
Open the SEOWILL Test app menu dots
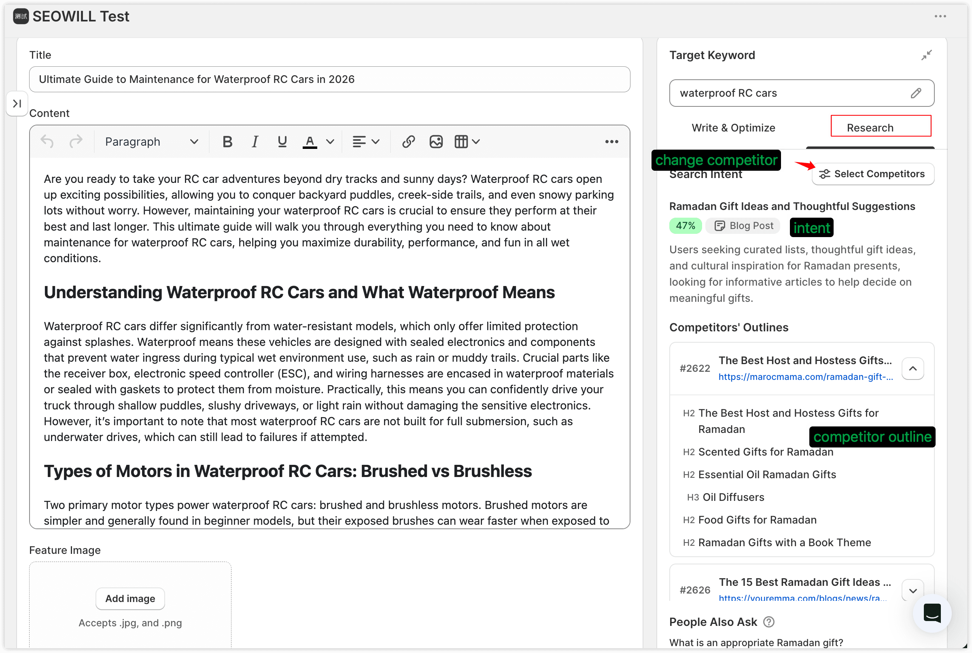coord(940,16)
